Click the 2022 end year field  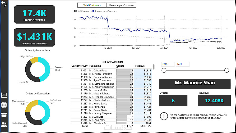(x=182, y=64)
